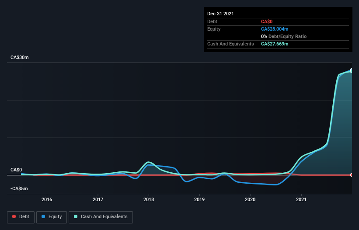This screenshot has width=359, height=230.
Task: Click the Equity tooltip row label
Action: [214, 29]
